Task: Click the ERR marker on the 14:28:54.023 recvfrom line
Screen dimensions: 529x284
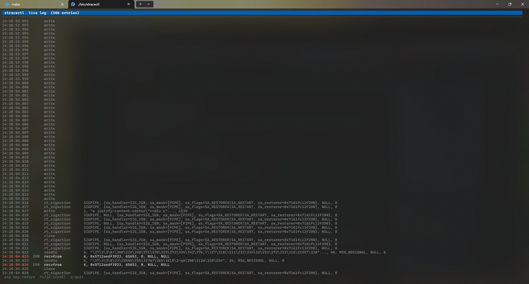Action: (x=36, y=256)
